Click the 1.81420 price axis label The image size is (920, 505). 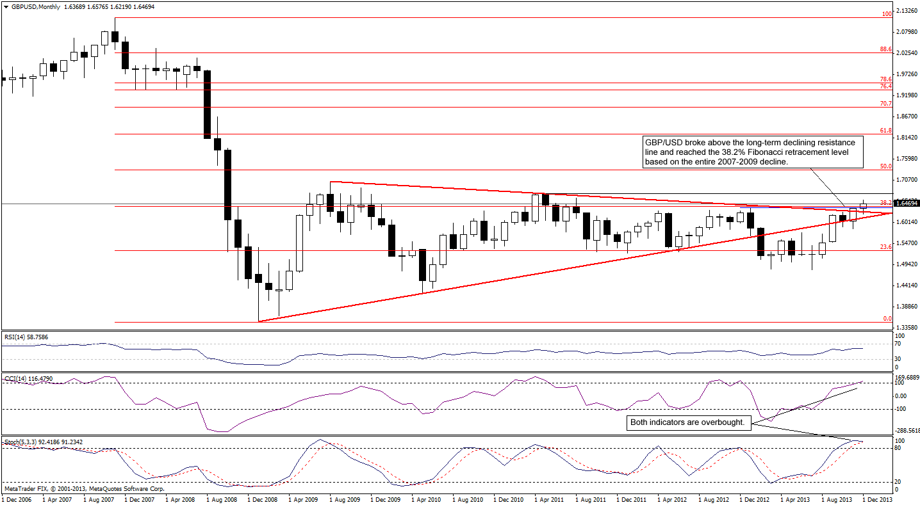tap(907, 138)
